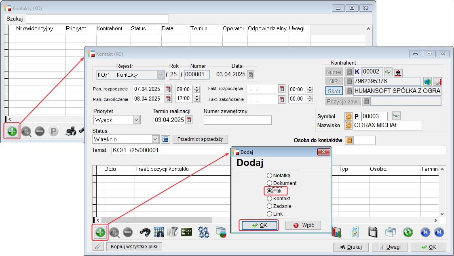
Task: Select the Dokument radio option
Action: (270, 183)
